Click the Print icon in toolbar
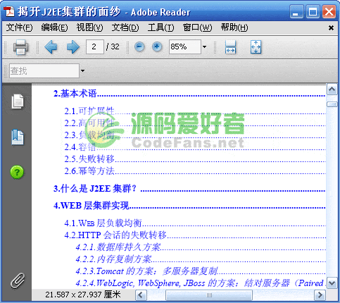Image resolution: width=340 pixels, height=303 pixels. pos(21,47)
